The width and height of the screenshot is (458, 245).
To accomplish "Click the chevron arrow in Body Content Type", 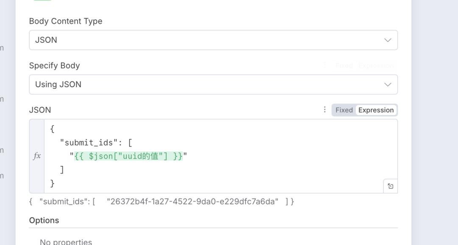I will 388,40.
